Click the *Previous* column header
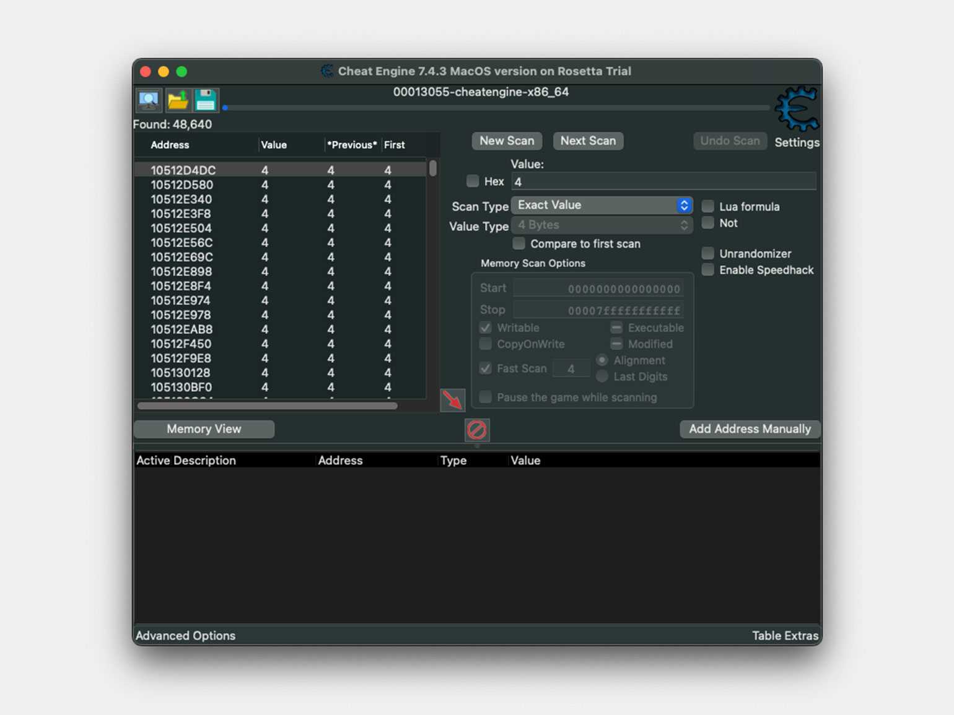This screenshot has width=954, height=715. click(351, 145)
